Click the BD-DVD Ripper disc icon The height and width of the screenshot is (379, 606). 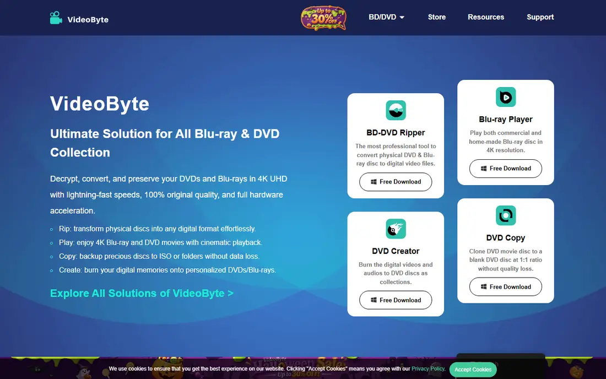coord(396,110)
